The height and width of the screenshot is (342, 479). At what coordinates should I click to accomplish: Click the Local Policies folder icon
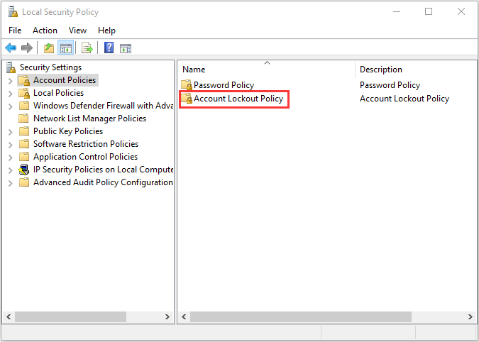[x=24, y=93]
